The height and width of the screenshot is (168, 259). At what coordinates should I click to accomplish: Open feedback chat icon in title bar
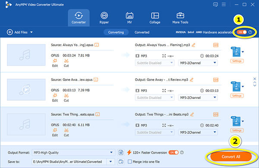(215, 4)
